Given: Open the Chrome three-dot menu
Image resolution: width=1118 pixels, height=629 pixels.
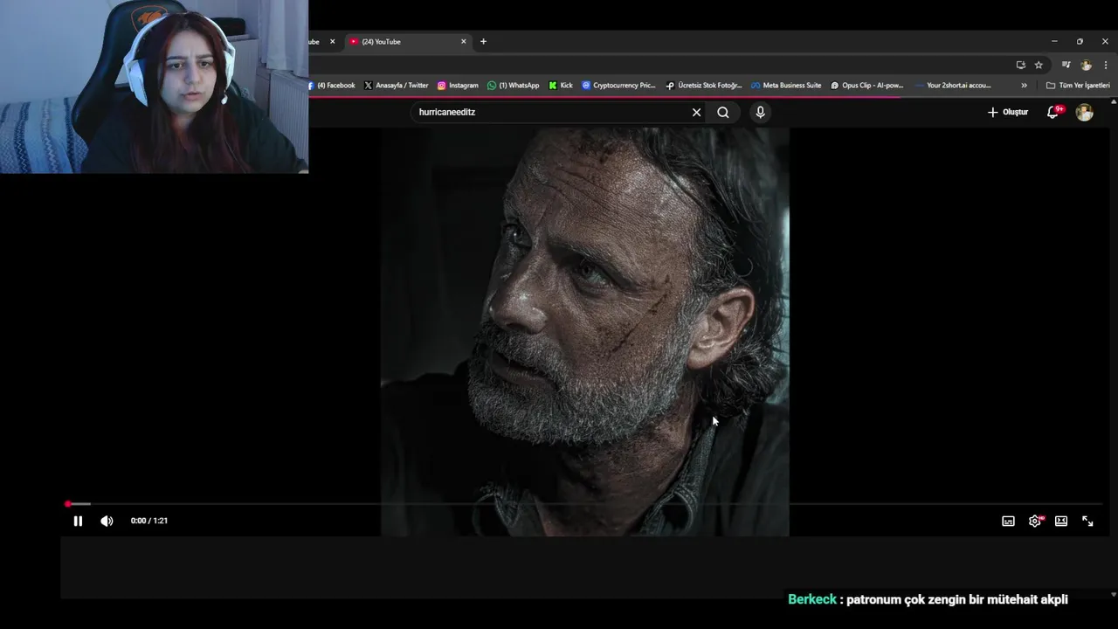Looking at the screenshot, I should pyautogui.click(x=1106, y=65).
